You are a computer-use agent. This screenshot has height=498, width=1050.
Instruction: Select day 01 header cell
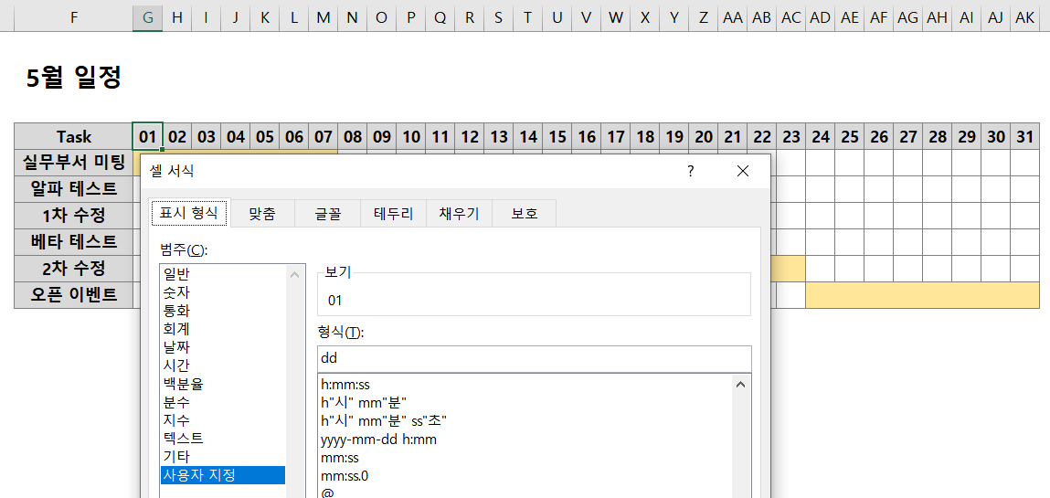tap(147, 136)
